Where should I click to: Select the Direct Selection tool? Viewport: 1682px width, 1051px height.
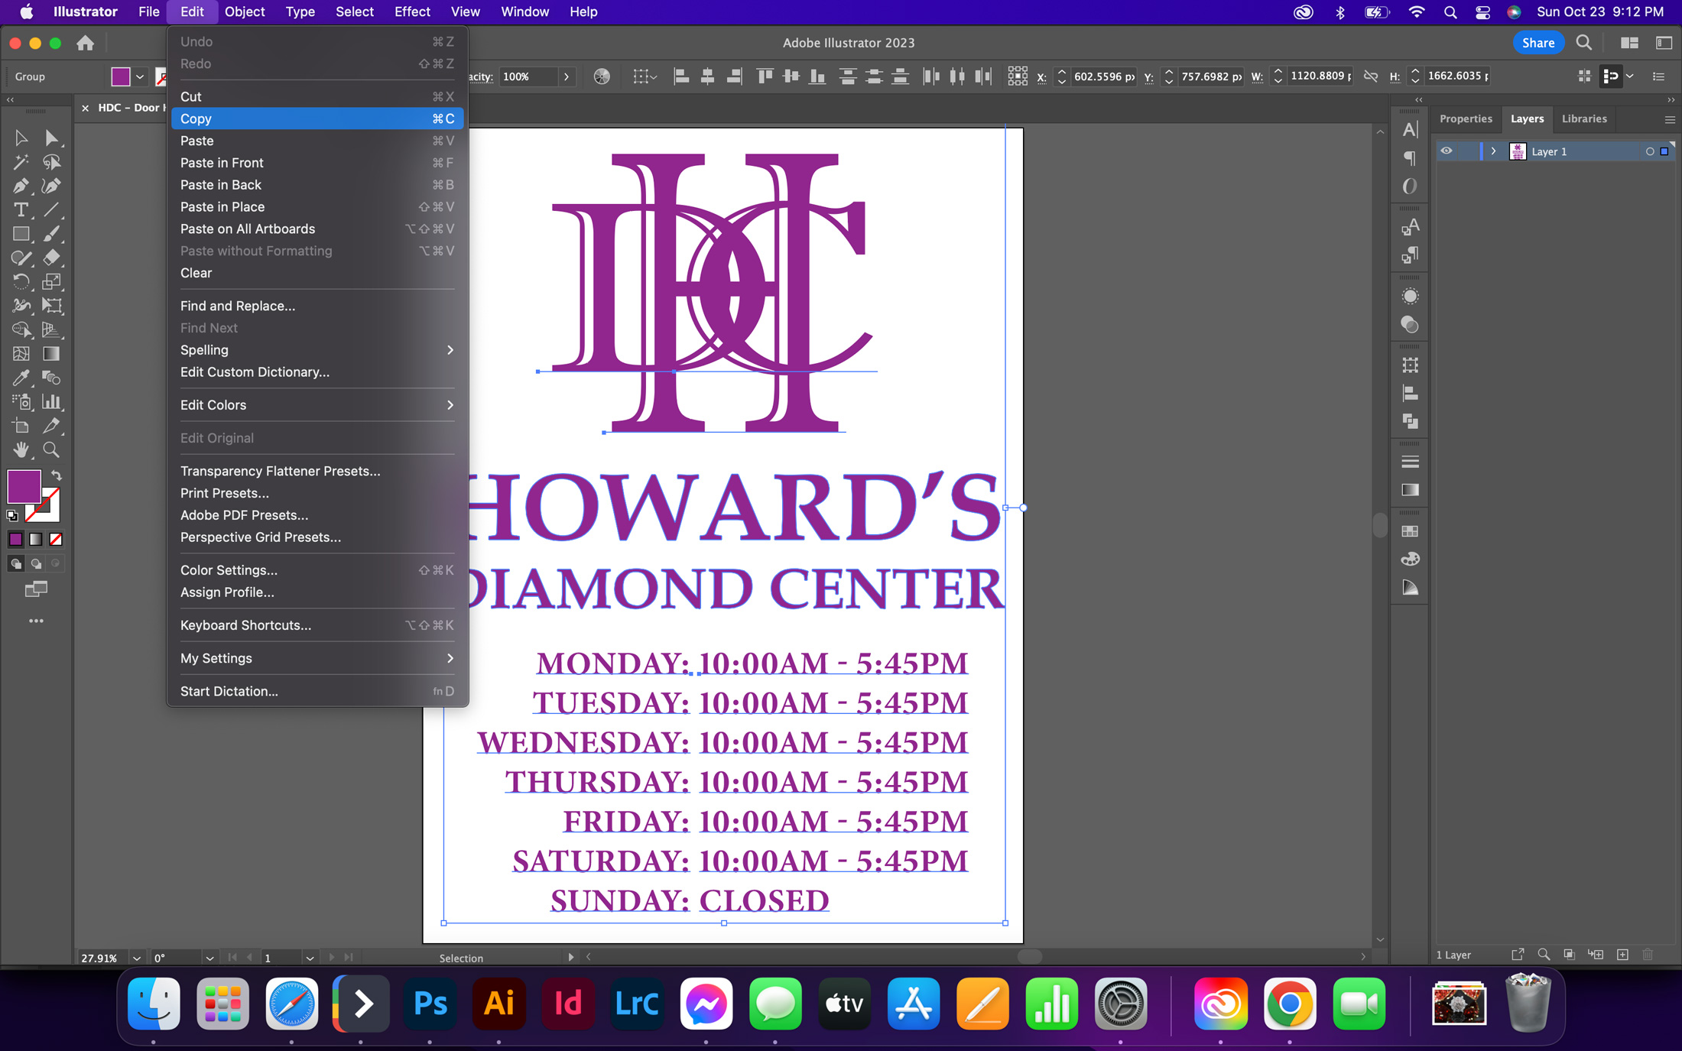click(51, 138)
